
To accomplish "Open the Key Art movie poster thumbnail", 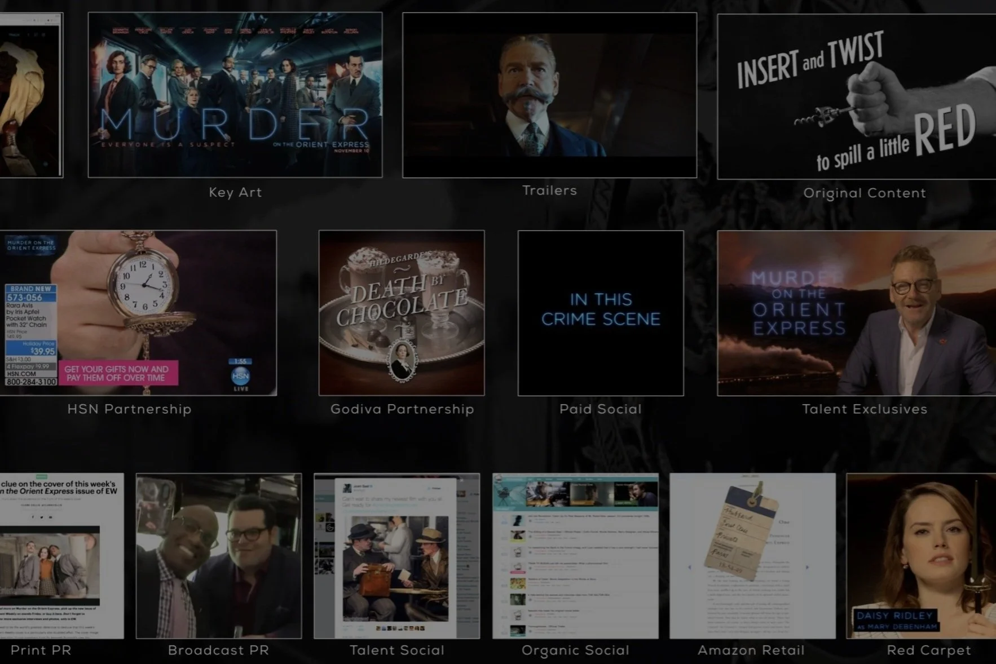I will [x=235, y=95].
